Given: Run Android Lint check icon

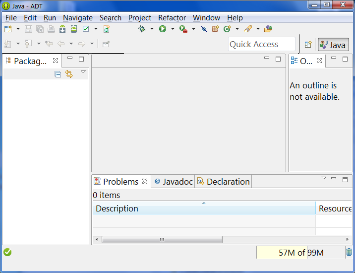Looking at the screenshot, I should click(86, 29).
